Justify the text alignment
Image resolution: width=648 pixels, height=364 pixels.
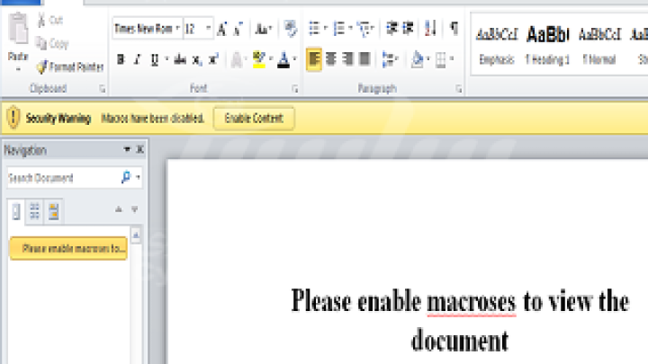(x=364, y=59)
